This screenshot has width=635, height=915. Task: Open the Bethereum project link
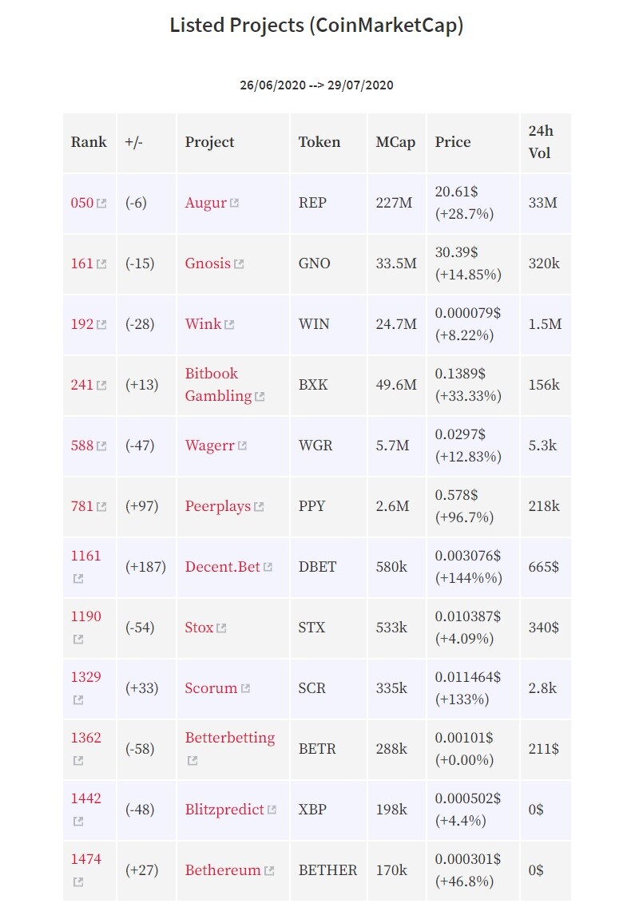point(223,870)
